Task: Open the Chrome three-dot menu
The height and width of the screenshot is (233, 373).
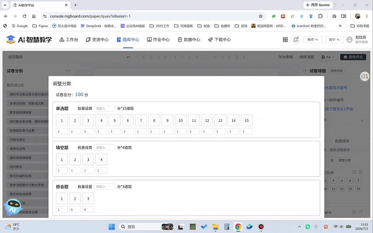Action: [367, 16]
